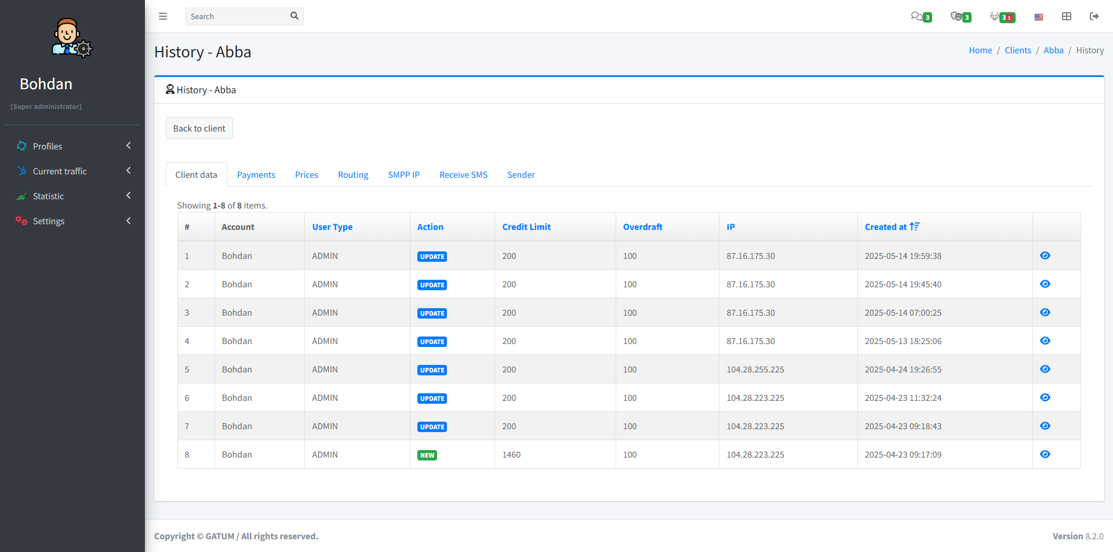
Task: View details of history row 5
Action: (x=1045, y=369)
